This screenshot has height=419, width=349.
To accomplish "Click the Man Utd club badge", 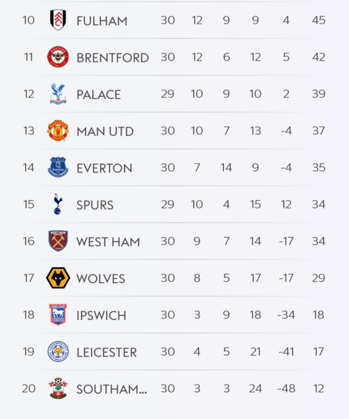I will pyautogui.click(x=58, y=131).
